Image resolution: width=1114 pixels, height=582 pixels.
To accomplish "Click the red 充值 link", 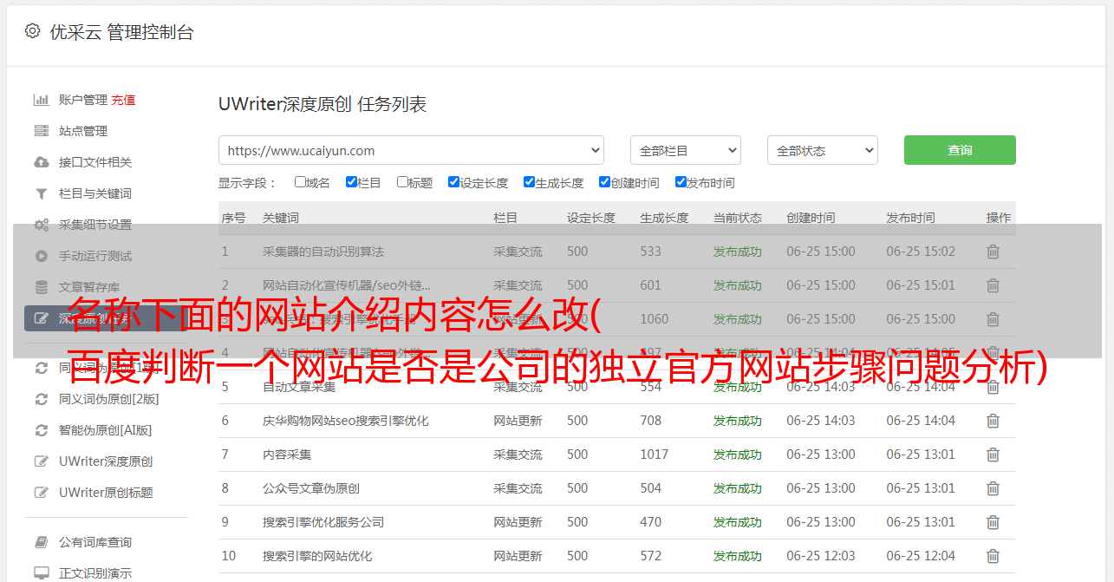I will [123, 100].
